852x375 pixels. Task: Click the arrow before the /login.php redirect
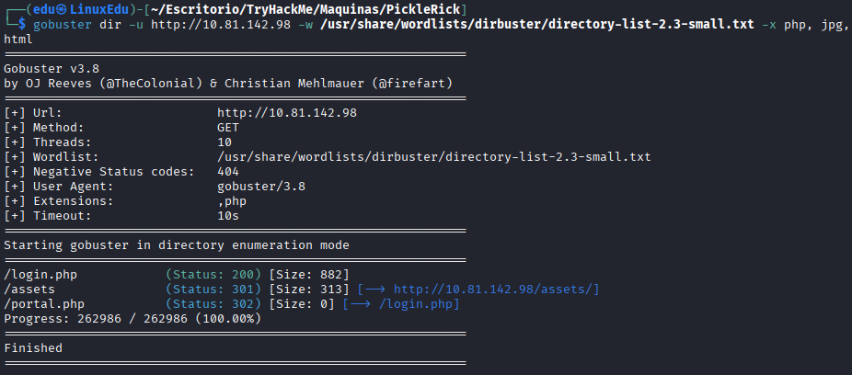tap(361, 304)
